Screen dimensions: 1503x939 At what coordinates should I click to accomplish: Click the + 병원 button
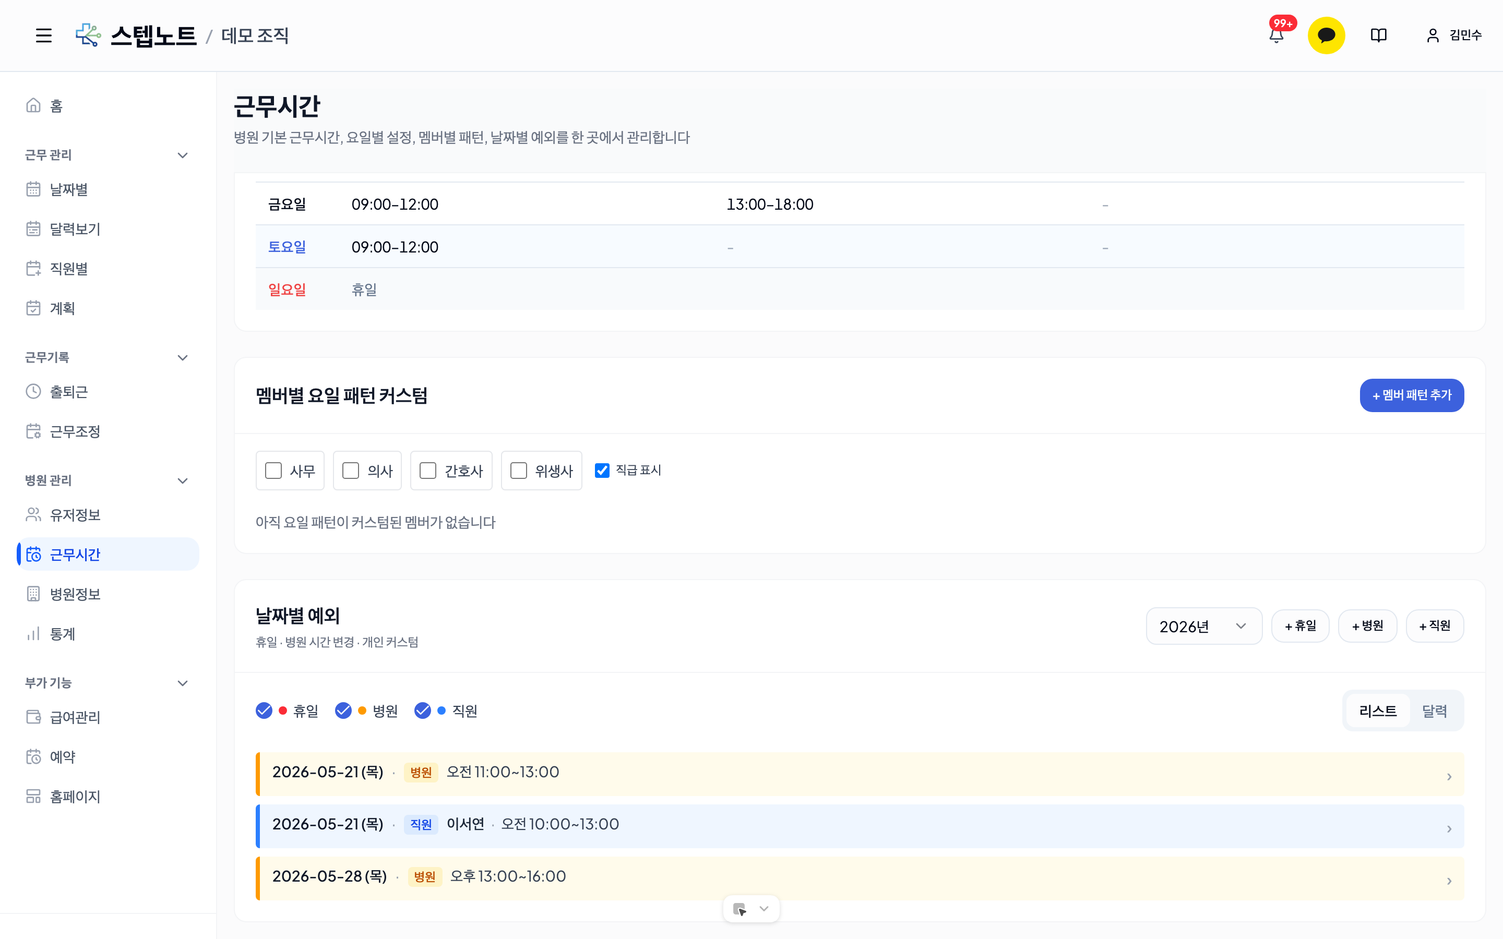[x=1367, y=626]
